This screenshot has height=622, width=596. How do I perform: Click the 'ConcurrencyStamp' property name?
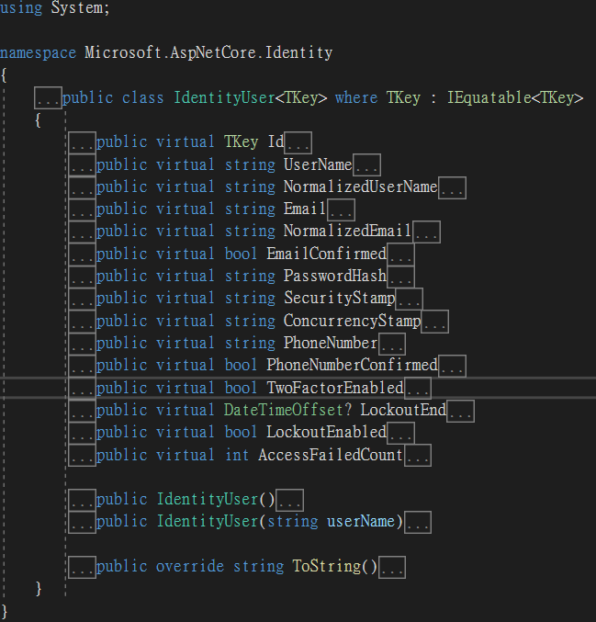coord(352,322)
